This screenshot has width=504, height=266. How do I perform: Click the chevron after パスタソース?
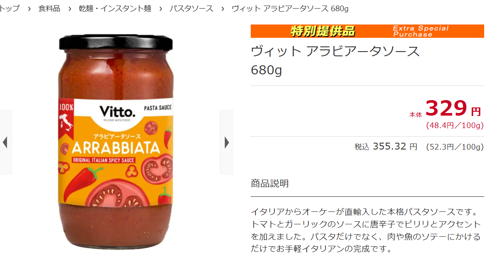pyautogui.click(x=223, y=9)
